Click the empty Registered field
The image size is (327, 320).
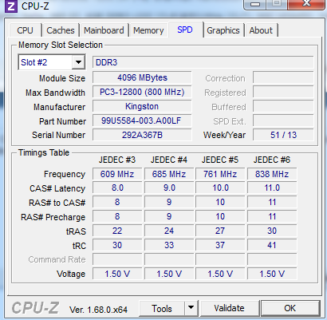point(283,93)
